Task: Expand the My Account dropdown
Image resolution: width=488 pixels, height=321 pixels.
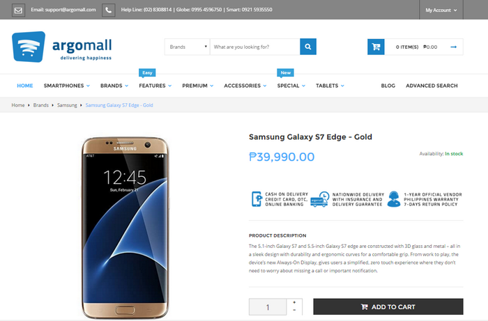Action: (441, 10)
